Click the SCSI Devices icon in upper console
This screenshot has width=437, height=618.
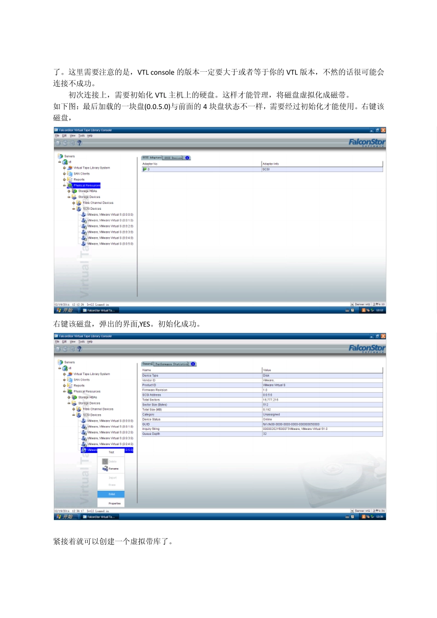[x=79, y=209]
